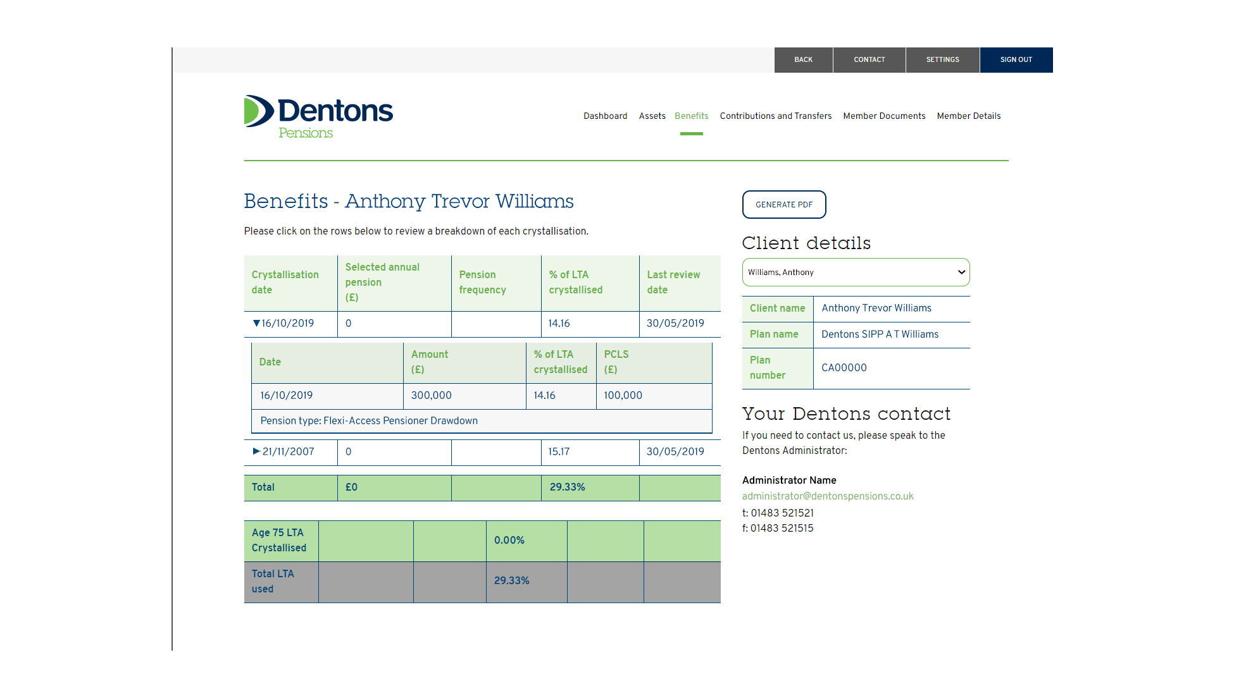Click the SIGN OUT button
The width and height of the screenshot is (1234, 686).
tap(1016, 60)
